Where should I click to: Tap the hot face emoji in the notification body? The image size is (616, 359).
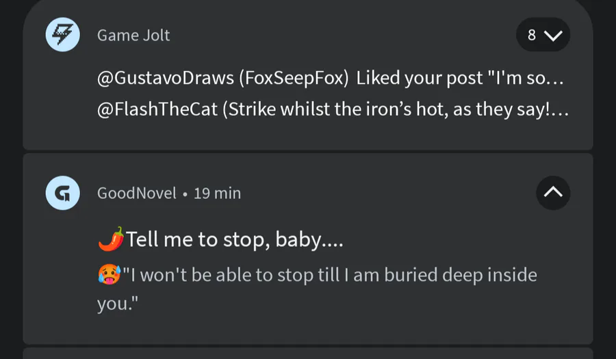click(110, 274)
